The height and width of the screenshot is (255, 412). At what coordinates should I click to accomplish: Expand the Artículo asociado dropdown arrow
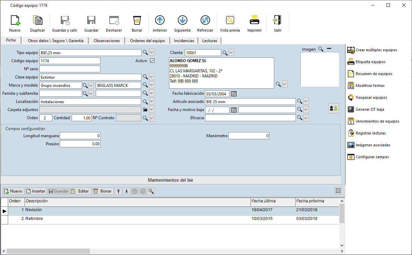[306, 101]
